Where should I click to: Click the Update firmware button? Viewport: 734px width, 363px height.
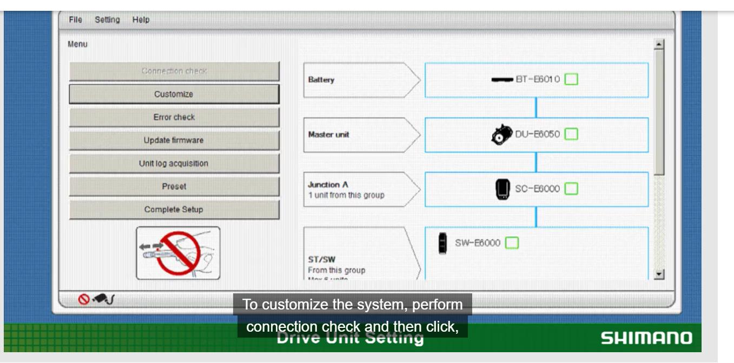click(174, 140)
